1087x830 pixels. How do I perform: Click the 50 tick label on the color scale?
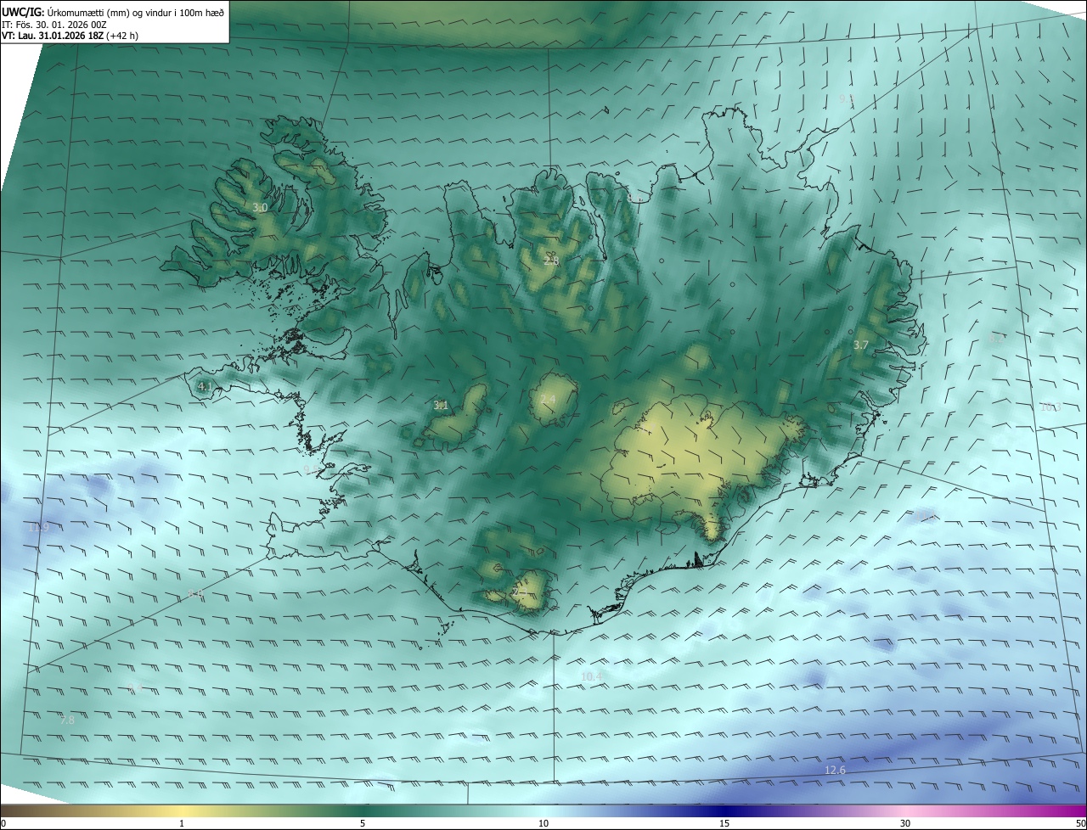[x=1080, y=823]
